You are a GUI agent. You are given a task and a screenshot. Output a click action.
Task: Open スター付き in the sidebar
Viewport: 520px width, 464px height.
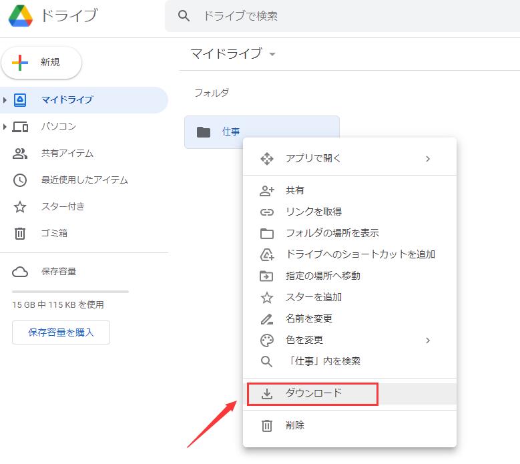(x=63, y=206)
